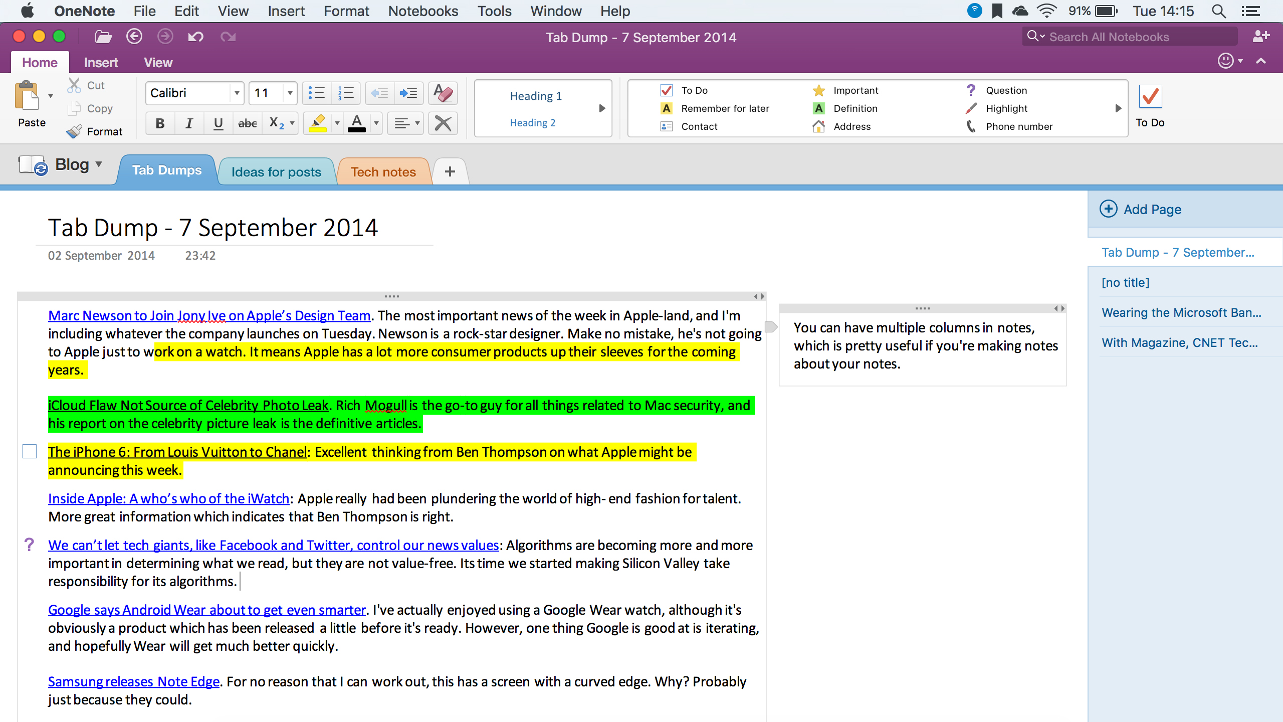The height and width of the screenshot is (722, 1283).
Task: Expand the Blog notebook dropdown
Action: point(98,164)
